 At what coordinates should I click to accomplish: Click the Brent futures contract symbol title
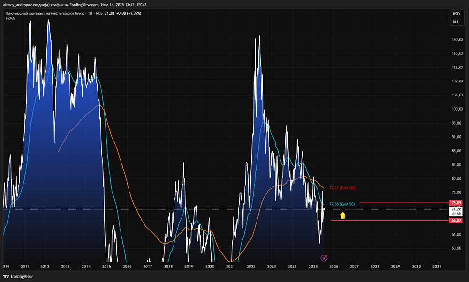(45, 13)
